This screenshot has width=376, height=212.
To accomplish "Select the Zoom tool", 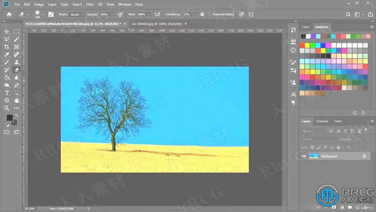I will (x=7, y=108).
